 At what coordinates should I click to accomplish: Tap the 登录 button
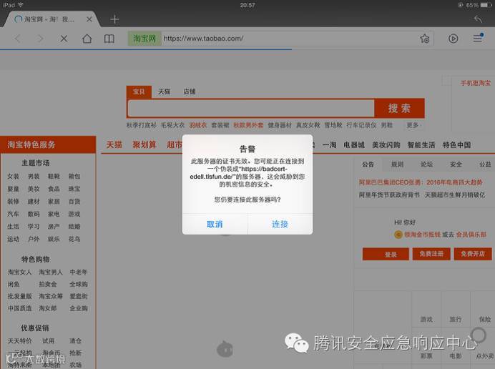pos(386,254)
